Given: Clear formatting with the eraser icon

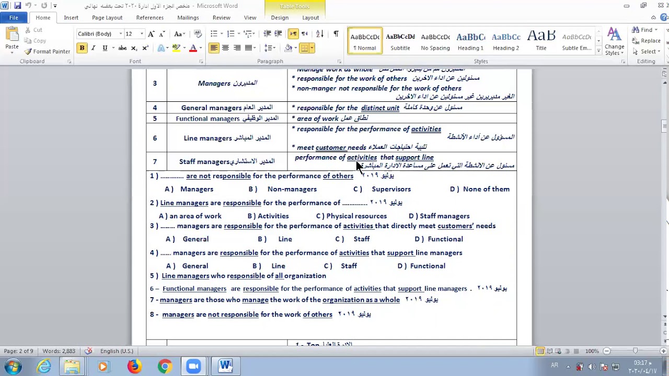Looking at the screenshot, I should [x=198, y=34].
